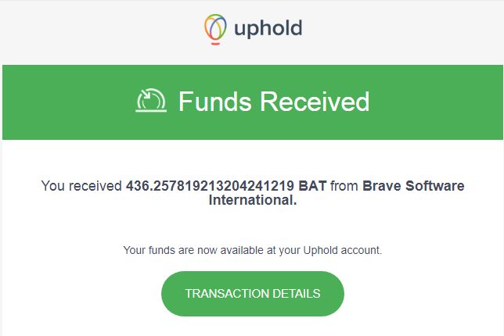Click the funds received arrow icon
Image resolution: width=504 pixels, height=336 pixels.
(x=151, y=102)
